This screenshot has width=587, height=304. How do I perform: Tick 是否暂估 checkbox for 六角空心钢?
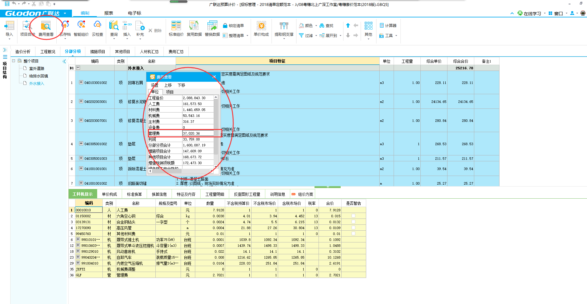[x=353, y=216]
